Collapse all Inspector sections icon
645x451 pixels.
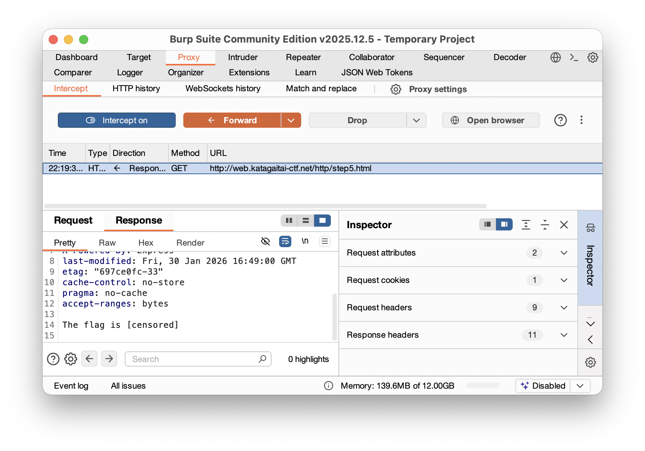point(545,225)
